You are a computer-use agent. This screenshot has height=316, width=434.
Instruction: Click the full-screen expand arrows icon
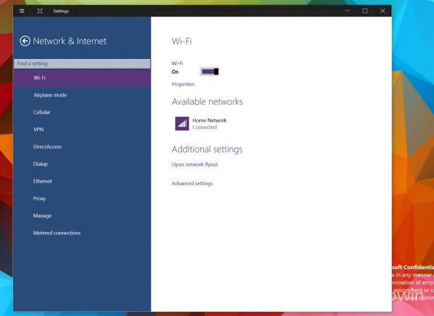(39, 11)
